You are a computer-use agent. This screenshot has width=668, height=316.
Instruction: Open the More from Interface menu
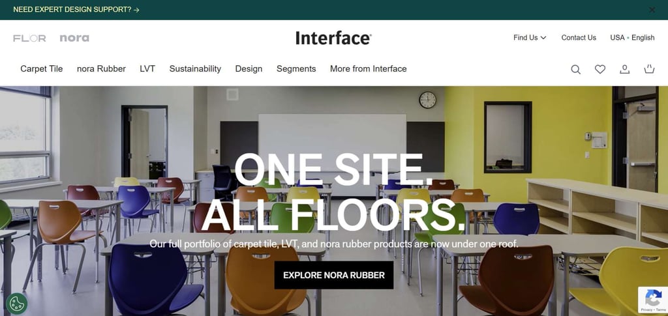[x=368, y=69]
